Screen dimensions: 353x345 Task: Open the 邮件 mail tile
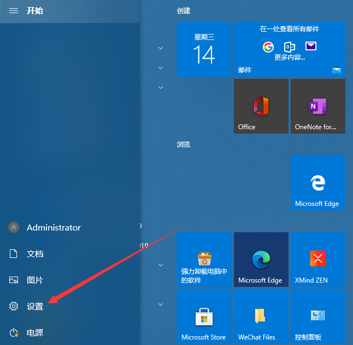coord(289,49)
